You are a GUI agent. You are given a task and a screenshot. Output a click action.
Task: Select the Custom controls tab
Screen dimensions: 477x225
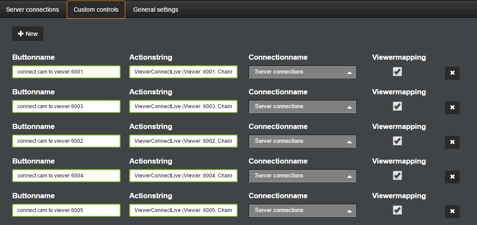click(x=96, y=10)
